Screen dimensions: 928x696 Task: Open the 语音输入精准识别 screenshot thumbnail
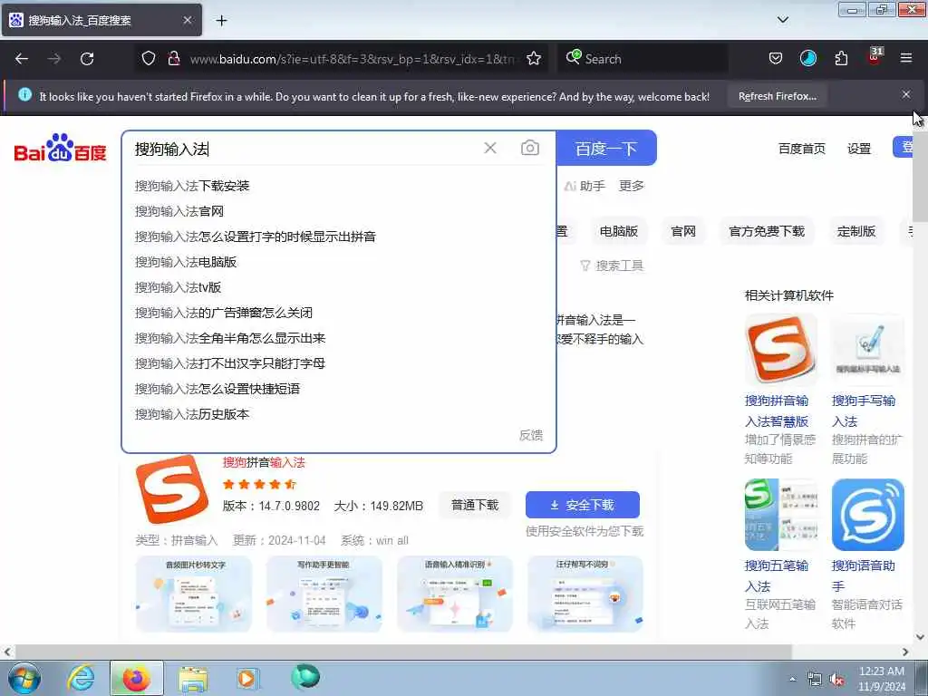coord(455,594)
